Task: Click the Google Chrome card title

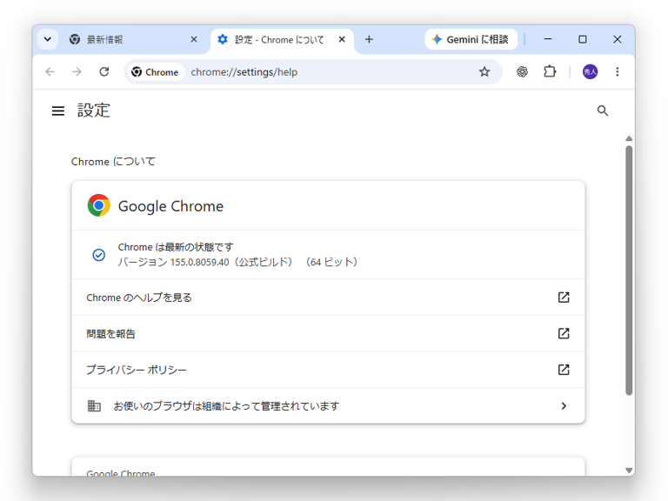Action: coord(170,206)
